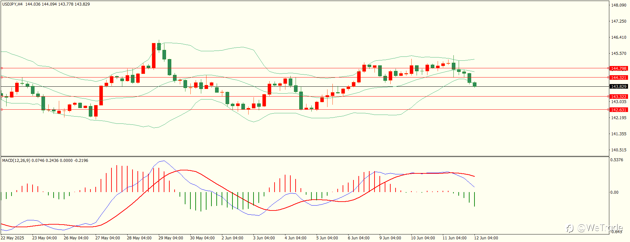Click the 12 Jun 04:00 date label
This screenshot has height=242, width=630.
[486, 238]
